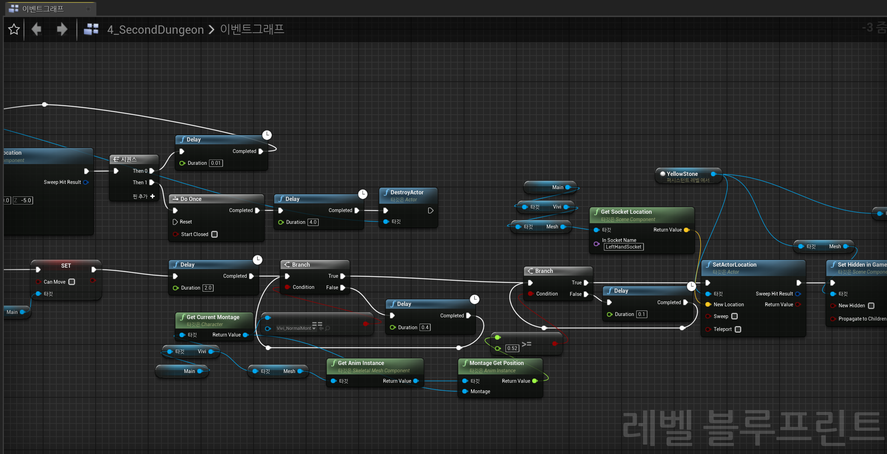Enable Sweep checkbox on SetActorLocation
Screen dimensions: 887x454
[734, 316]
